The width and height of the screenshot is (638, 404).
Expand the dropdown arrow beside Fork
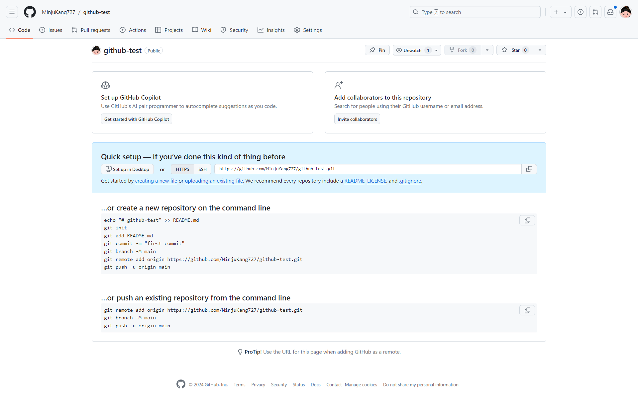[x=487, y=50]
